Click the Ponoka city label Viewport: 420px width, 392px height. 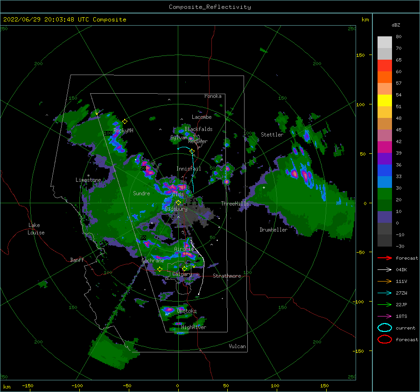click(x=213, y=96)
